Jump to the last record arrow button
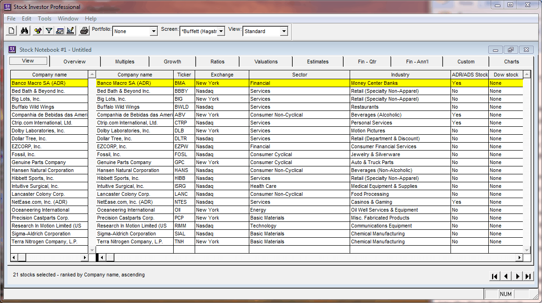The image size is (542, 303). (x=528, y=276)
